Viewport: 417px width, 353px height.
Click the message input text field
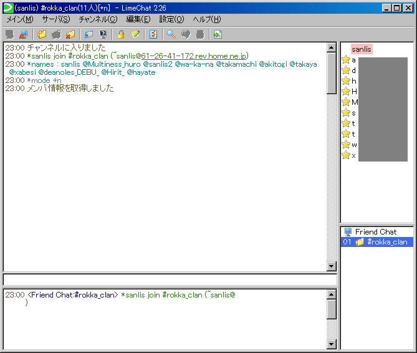click(170, 280)
